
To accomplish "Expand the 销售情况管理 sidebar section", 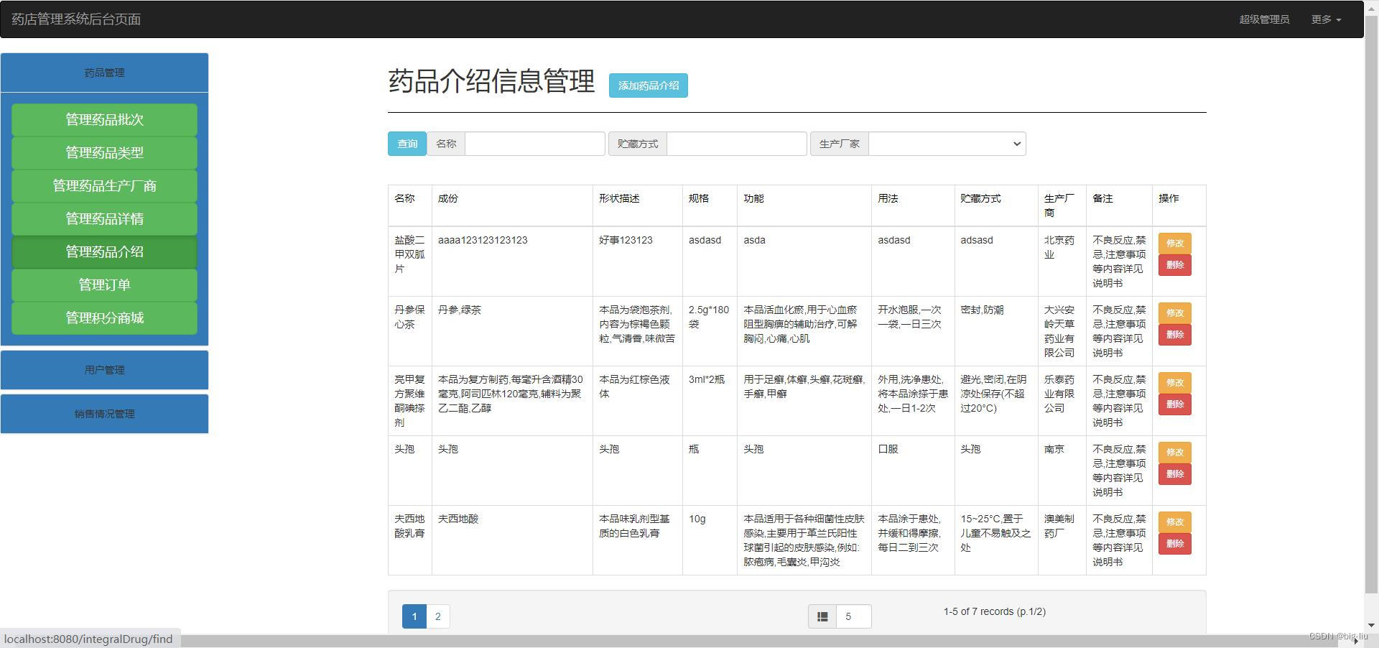I will pos(104,414).
